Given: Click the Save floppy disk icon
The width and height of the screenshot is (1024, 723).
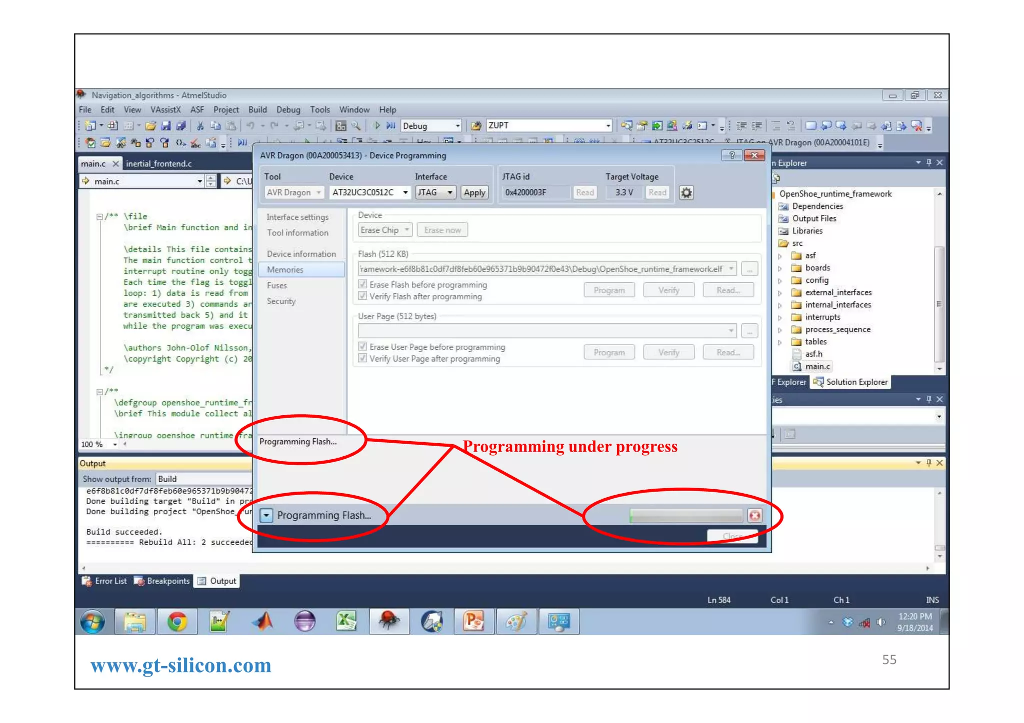Looking at the screenshot, I should 165,126.
